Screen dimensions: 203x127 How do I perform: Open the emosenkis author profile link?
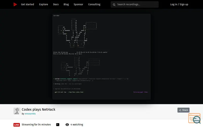click(30, 114)
